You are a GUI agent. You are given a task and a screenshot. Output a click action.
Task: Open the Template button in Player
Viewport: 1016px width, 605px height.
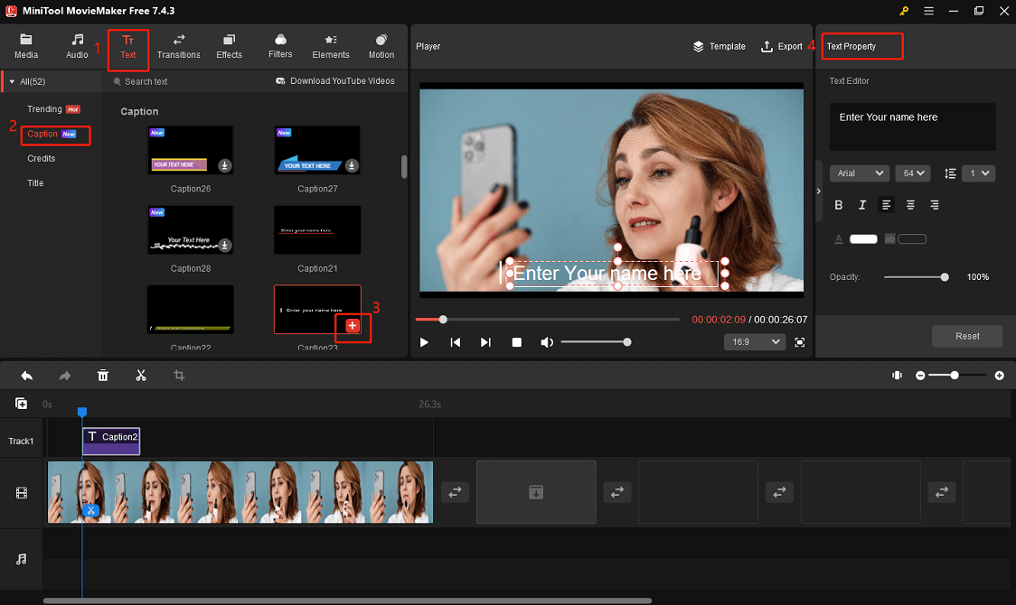719,47
